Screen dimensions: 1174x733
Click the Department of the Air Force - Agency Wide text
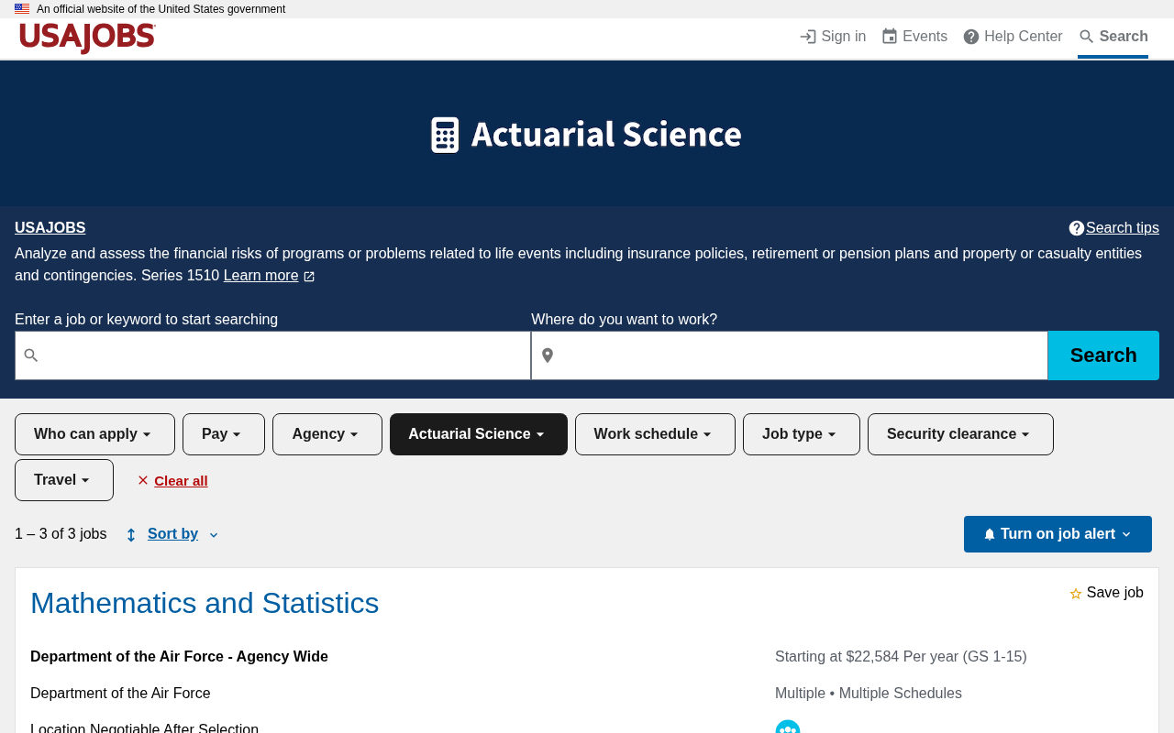179,657
